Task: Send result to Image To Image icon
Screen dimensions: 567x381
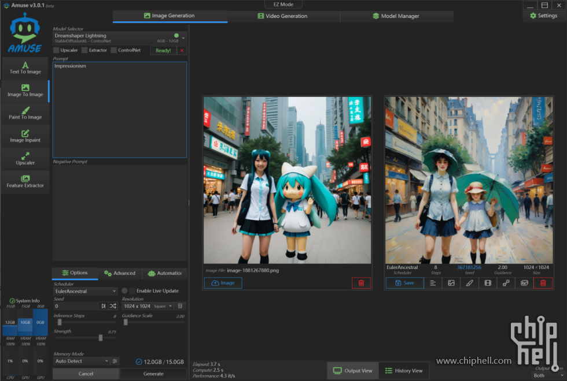Action: (451, 283)
